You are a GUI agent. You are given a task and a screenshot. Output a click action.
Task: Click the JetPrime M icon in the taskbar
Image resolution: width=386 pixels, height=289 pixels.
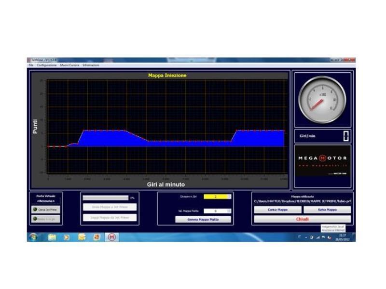coord(112,237)
